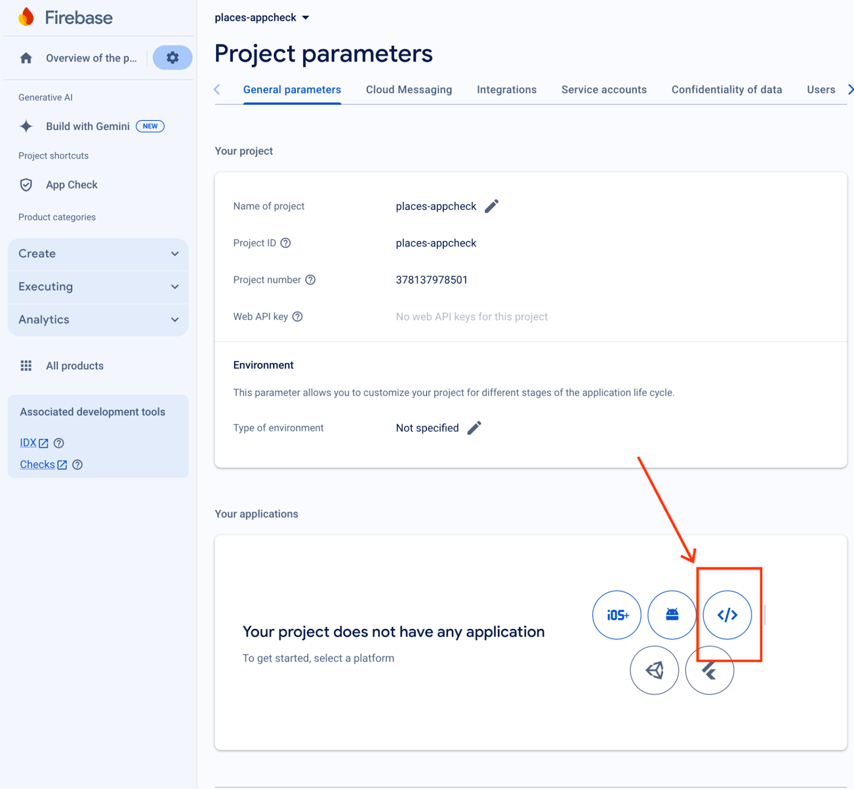Show help for Project ID
Image resolution: width=854 pixels, height=789 pixels.
click(286, 243)
